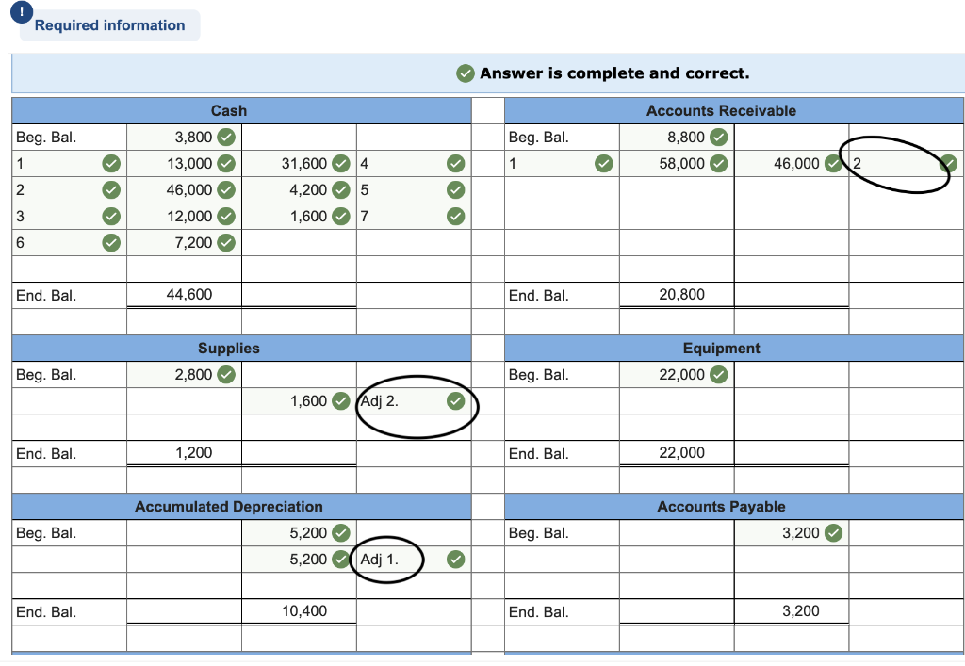This screenshot has width=965, height=666.
Task: Select the Accounts Payable header
Action: [733, 506]
